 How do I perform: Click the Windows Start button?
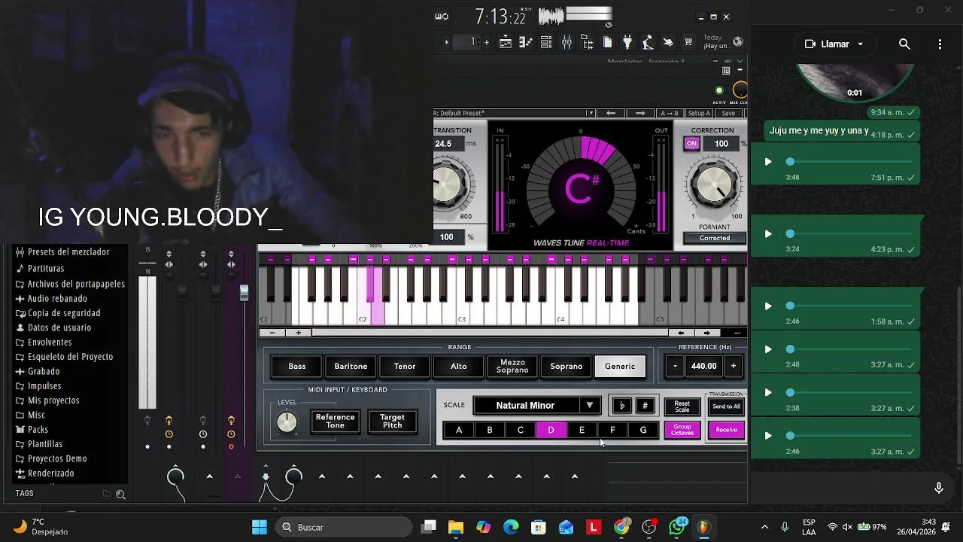pos(260,527)
